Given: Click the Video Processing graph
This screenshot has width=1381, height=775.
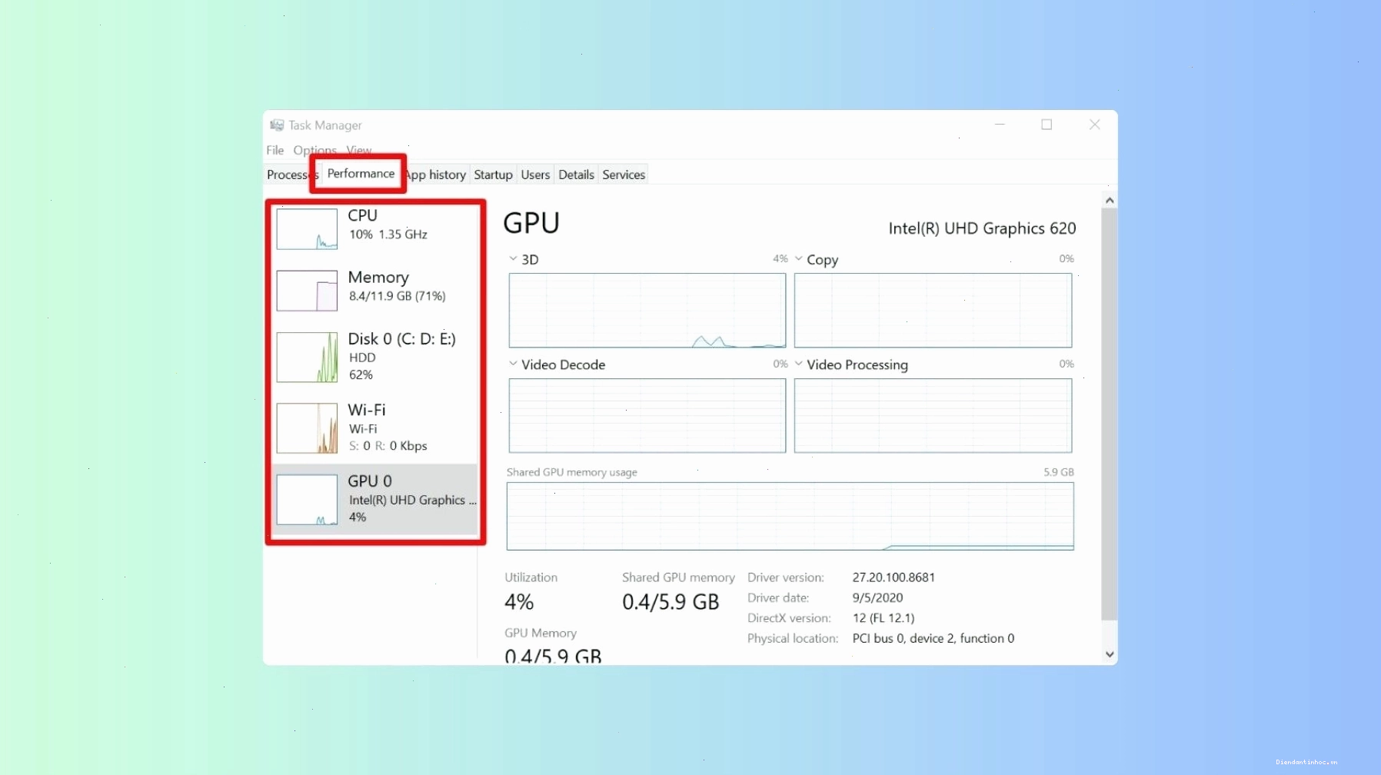Looking at the screenshot, I should 933,415.
